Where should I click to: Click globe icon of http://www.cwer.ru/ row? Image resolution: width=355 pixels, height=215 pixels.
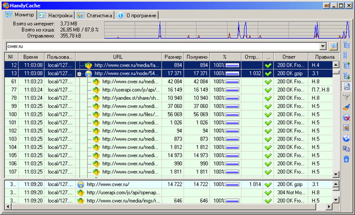pyautogui.click(x=80, y=184)
